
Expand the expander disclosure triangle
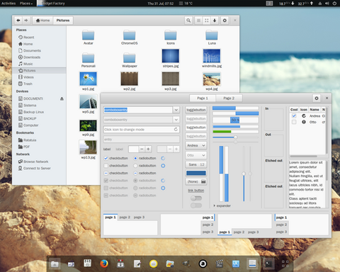pyautogui.click(x=215, y=206)
